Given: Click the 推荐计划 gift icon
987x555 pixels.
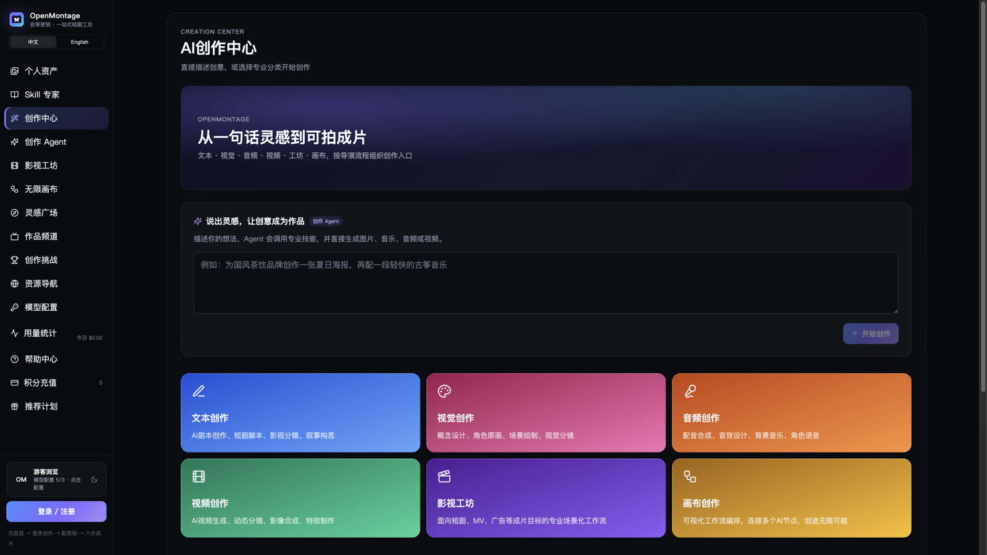Looking at the screenshot, I should [14, 406].
